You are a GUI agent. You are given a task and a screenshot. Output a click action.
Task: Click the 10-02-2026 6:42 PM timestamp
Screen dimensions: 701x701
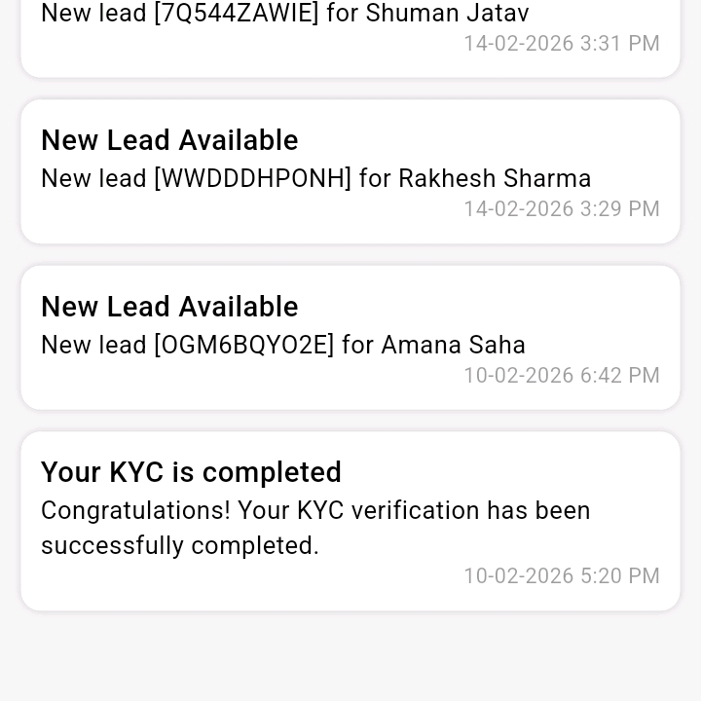(562, 375)
